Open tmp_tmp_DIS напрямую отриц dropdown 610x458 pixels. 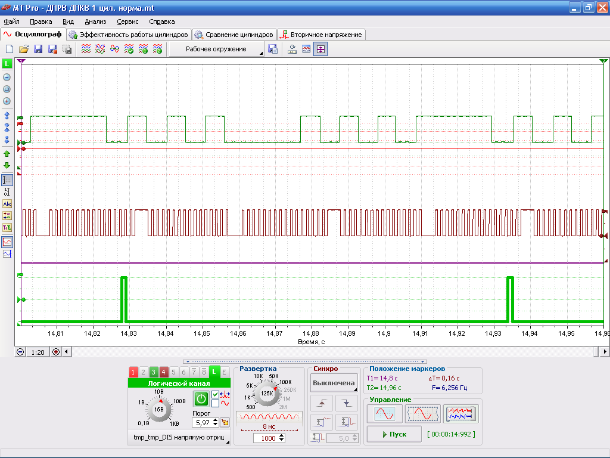(x=179, y=437)
